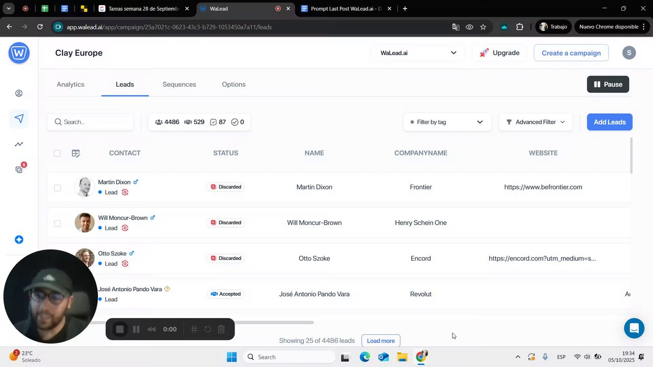The width and height of the screenshot is (653, 367).
Task: Open the Filter by tag dropdown
Action: 447,122
